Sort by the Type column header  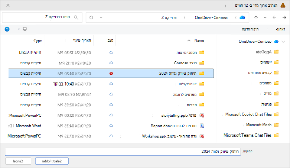(x=38, y=41)
